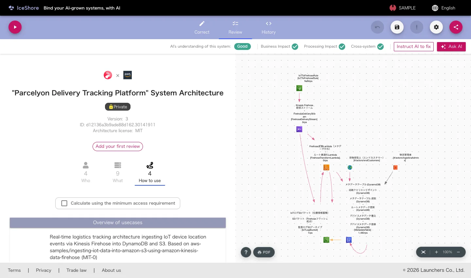Click the undo arrow button
Image resolution: width=471 pixels, height=278 pixels.
[377, 27]
